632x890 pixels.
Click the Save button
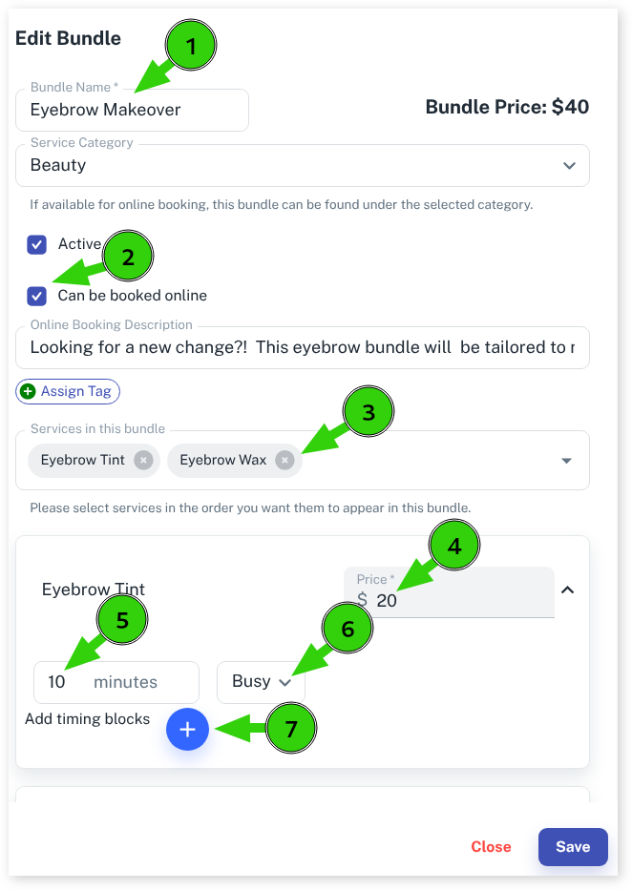click(x=573, y=846)
